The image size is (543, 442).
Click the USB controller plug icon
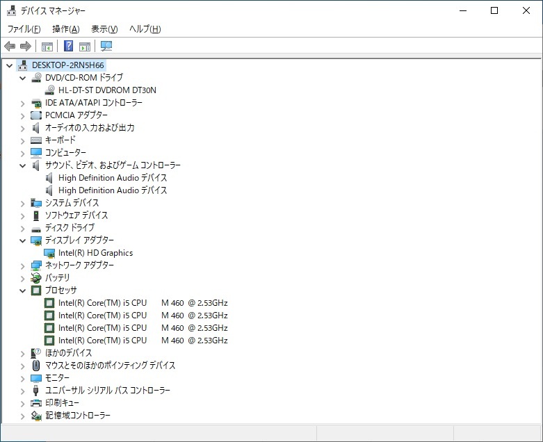click(35, 391)
